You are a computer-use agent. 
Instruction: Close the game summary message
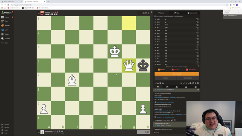point(199,66)
